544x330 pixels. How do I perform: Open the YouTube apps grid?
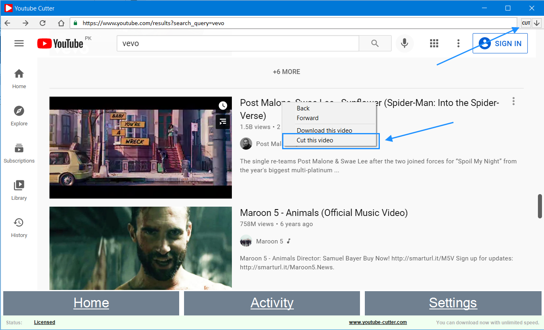click(434, 43)
